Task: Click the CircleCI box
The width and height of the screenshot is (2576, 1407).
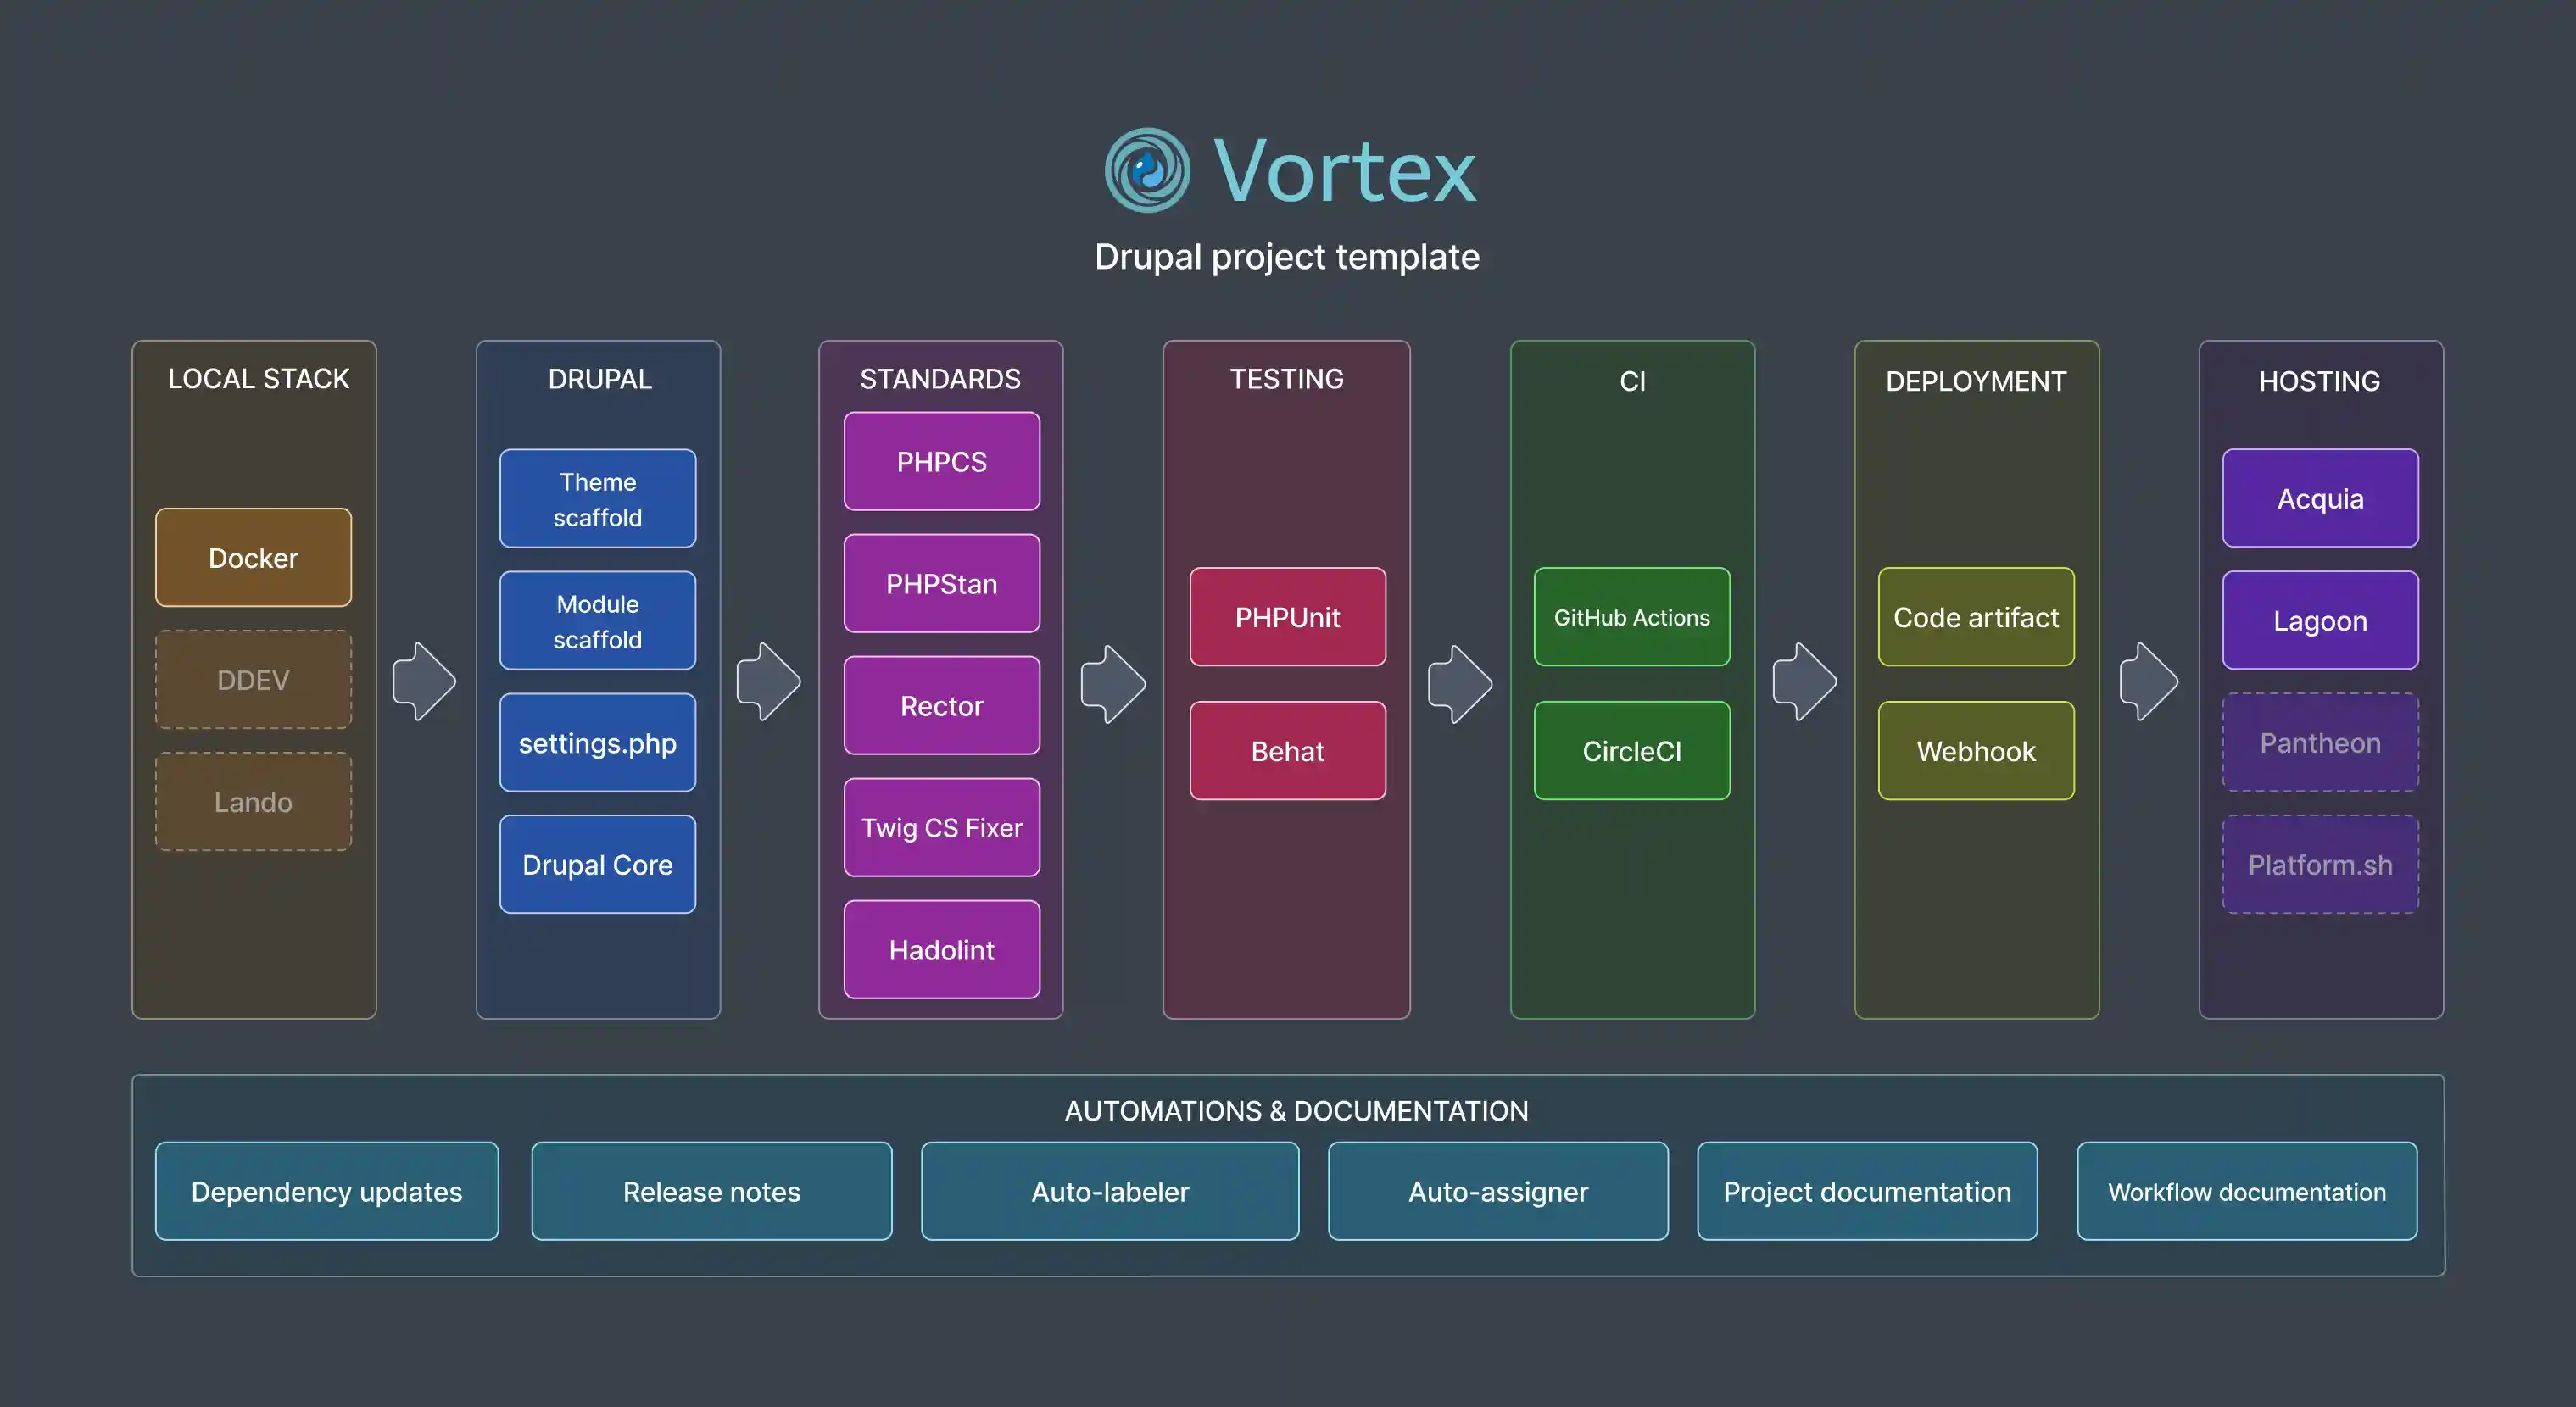Action: click(x=1632, y=750)
